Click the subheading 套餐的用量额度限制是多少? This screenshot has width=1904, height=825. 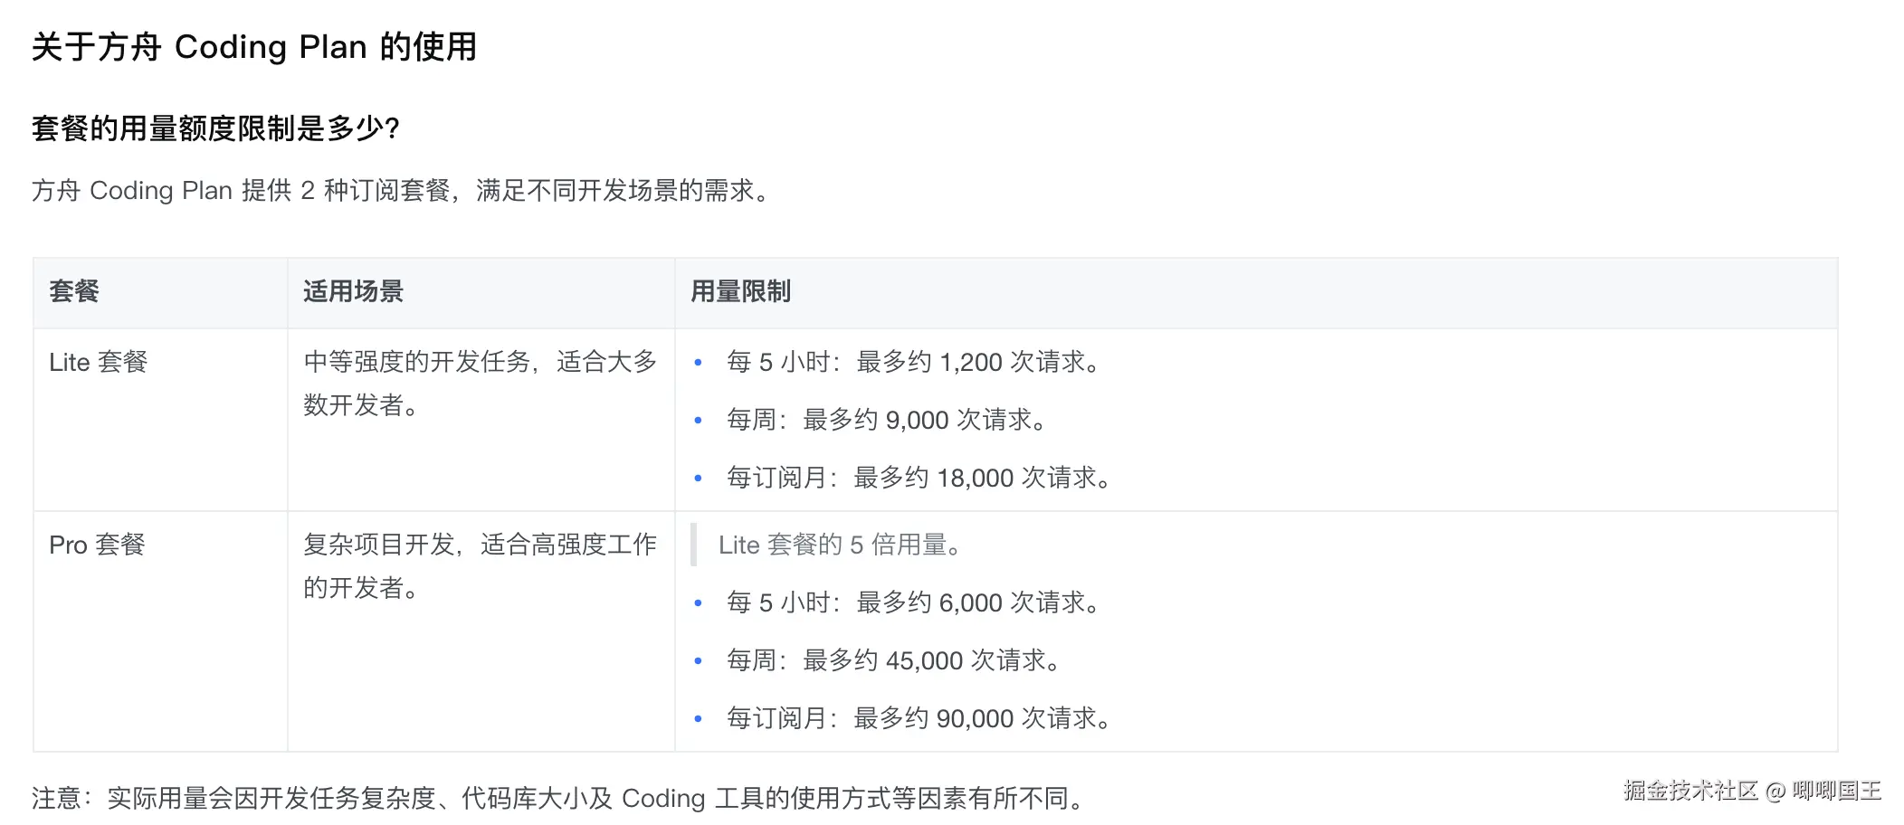tap(215, 128)
